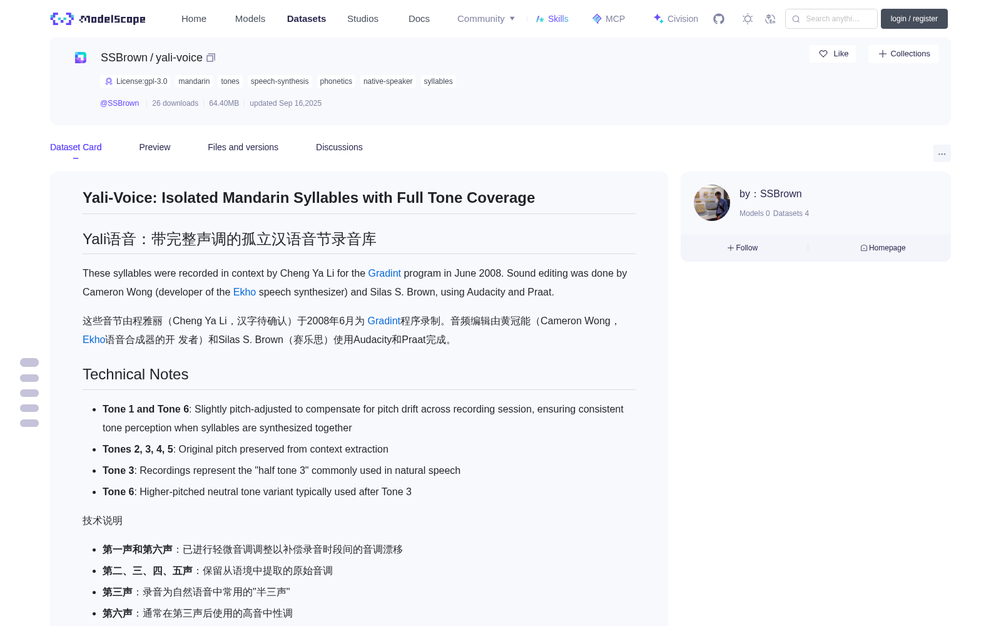Go to Home in navigation
The height and width of the screenshot is (626, 1001).
click(x=194, y=19)
